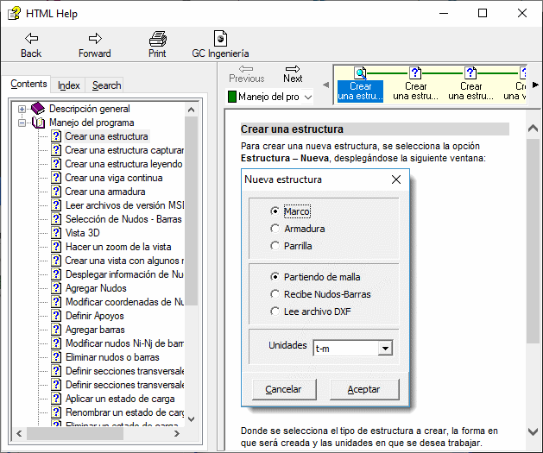This screenshot has width=543, height=453.
Task: Go to Next topic arrow
Action: [293, 69]
